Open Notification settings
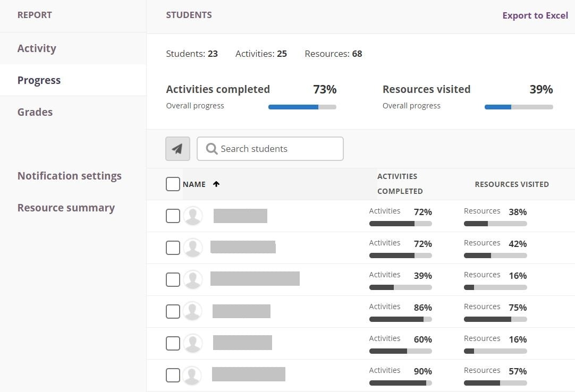Image resolution: width=575 pixels, height=392 pixels. point(70,176)
